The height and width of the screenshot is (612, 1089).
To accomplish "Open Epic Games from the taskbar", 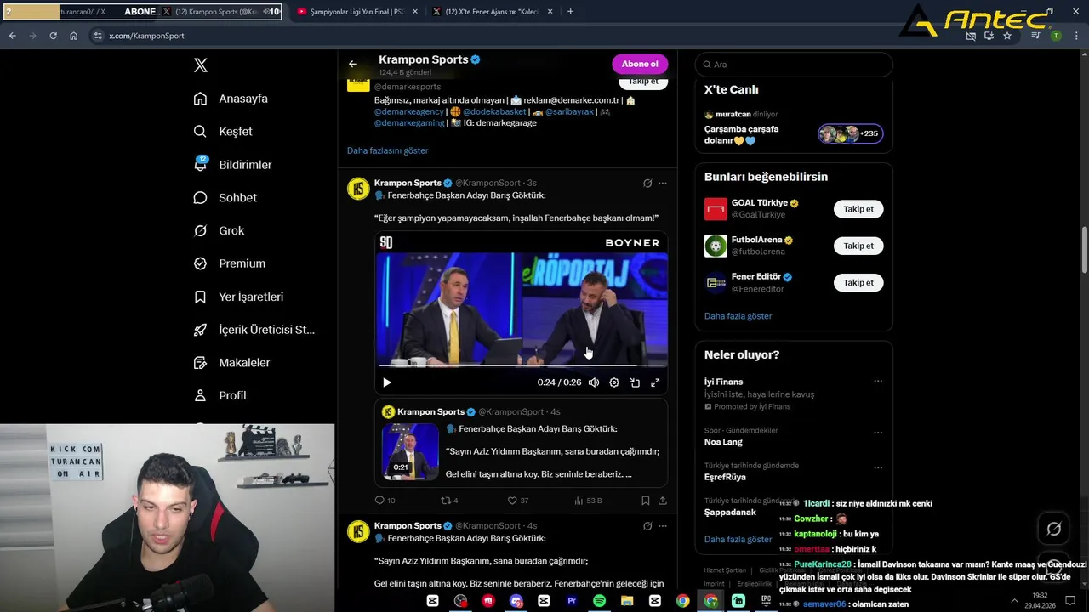I will (766, 600).
